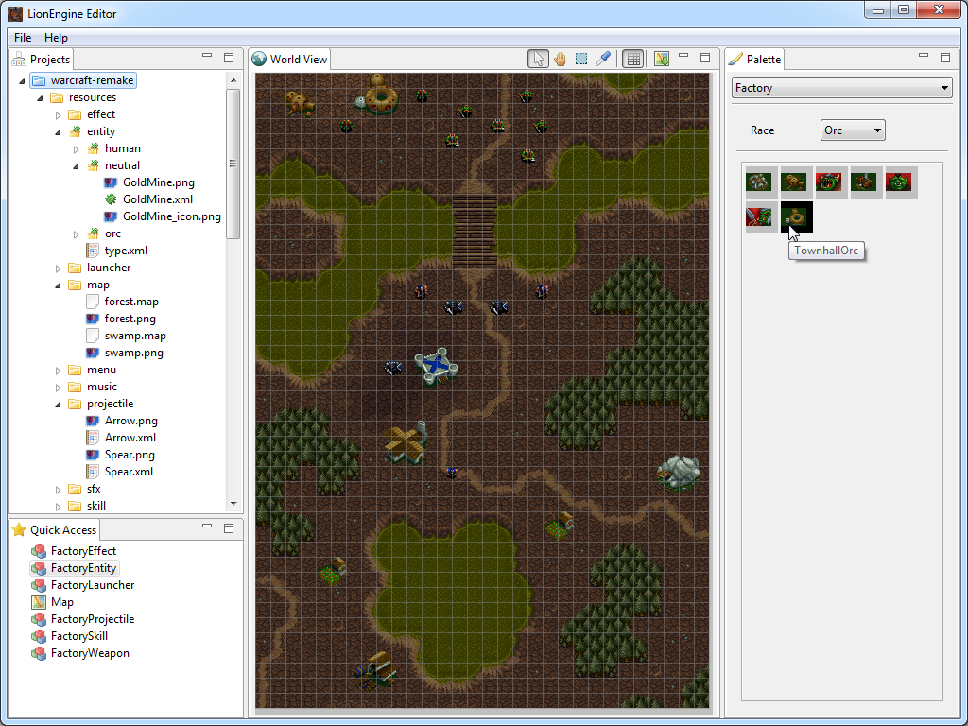Image resolution: width=968 pixels, height=726 pixels.
Task: Switch to the Projects tab
Action: 42,60
